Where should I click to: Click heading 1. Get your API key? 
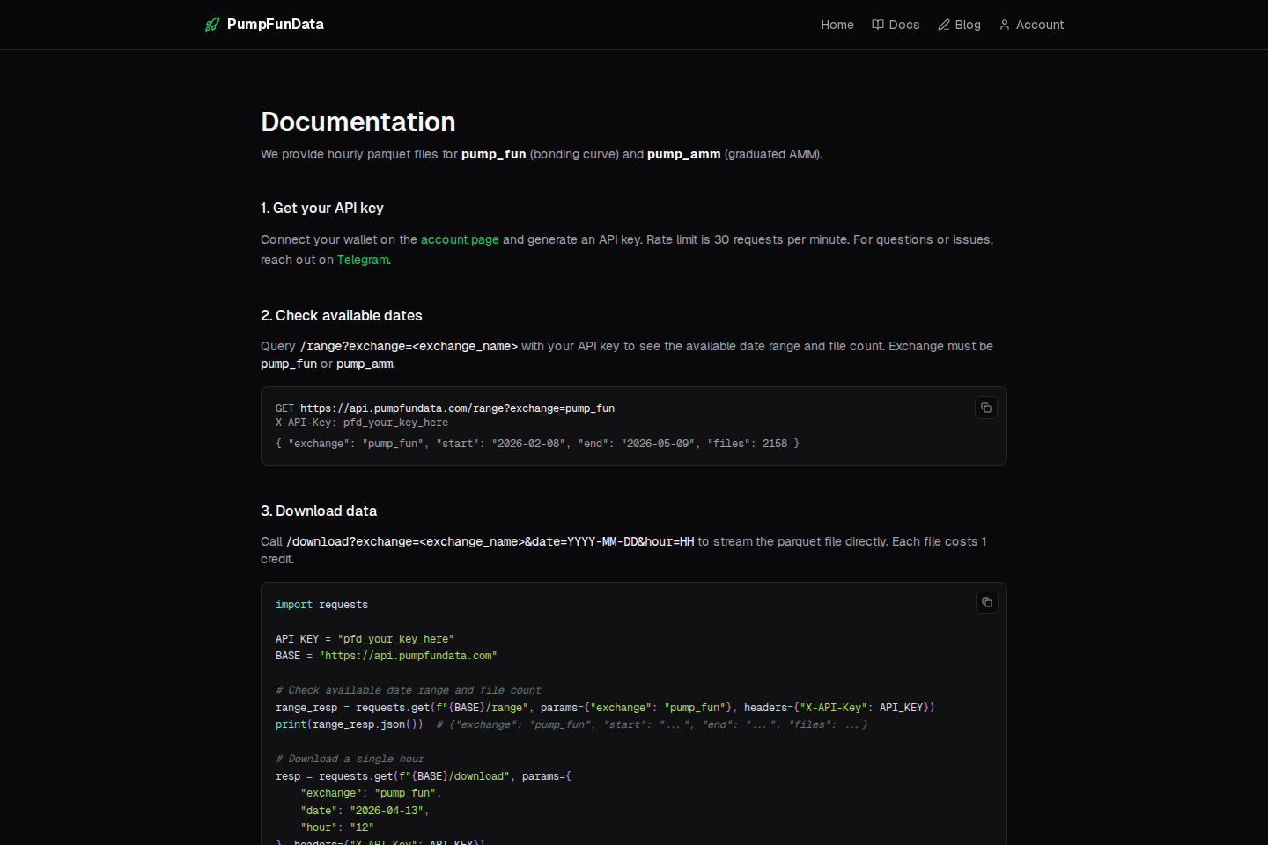(322, 208)
